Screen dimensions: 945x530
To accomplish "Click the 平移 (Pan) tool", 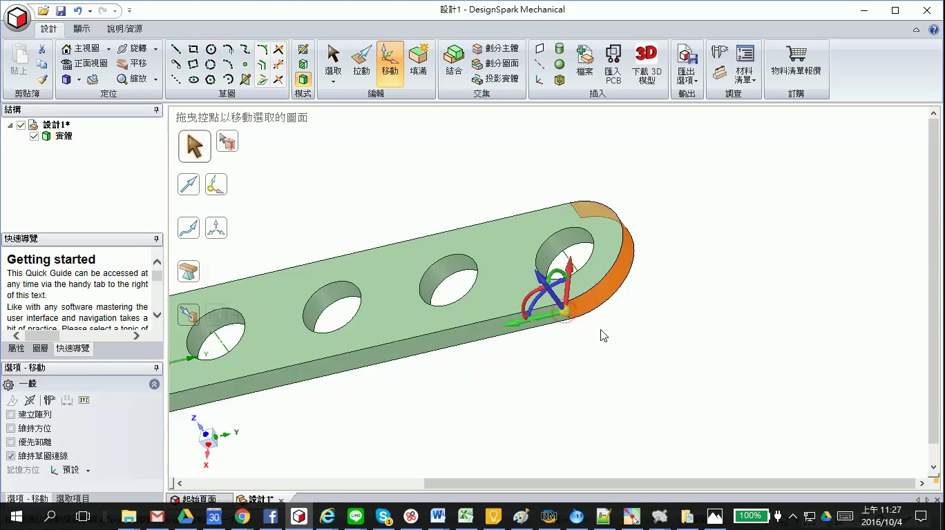I will 132,63.
